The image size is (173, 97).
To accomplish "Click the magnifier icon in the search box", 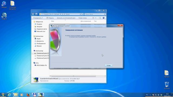I will click(x=105, y=14).
